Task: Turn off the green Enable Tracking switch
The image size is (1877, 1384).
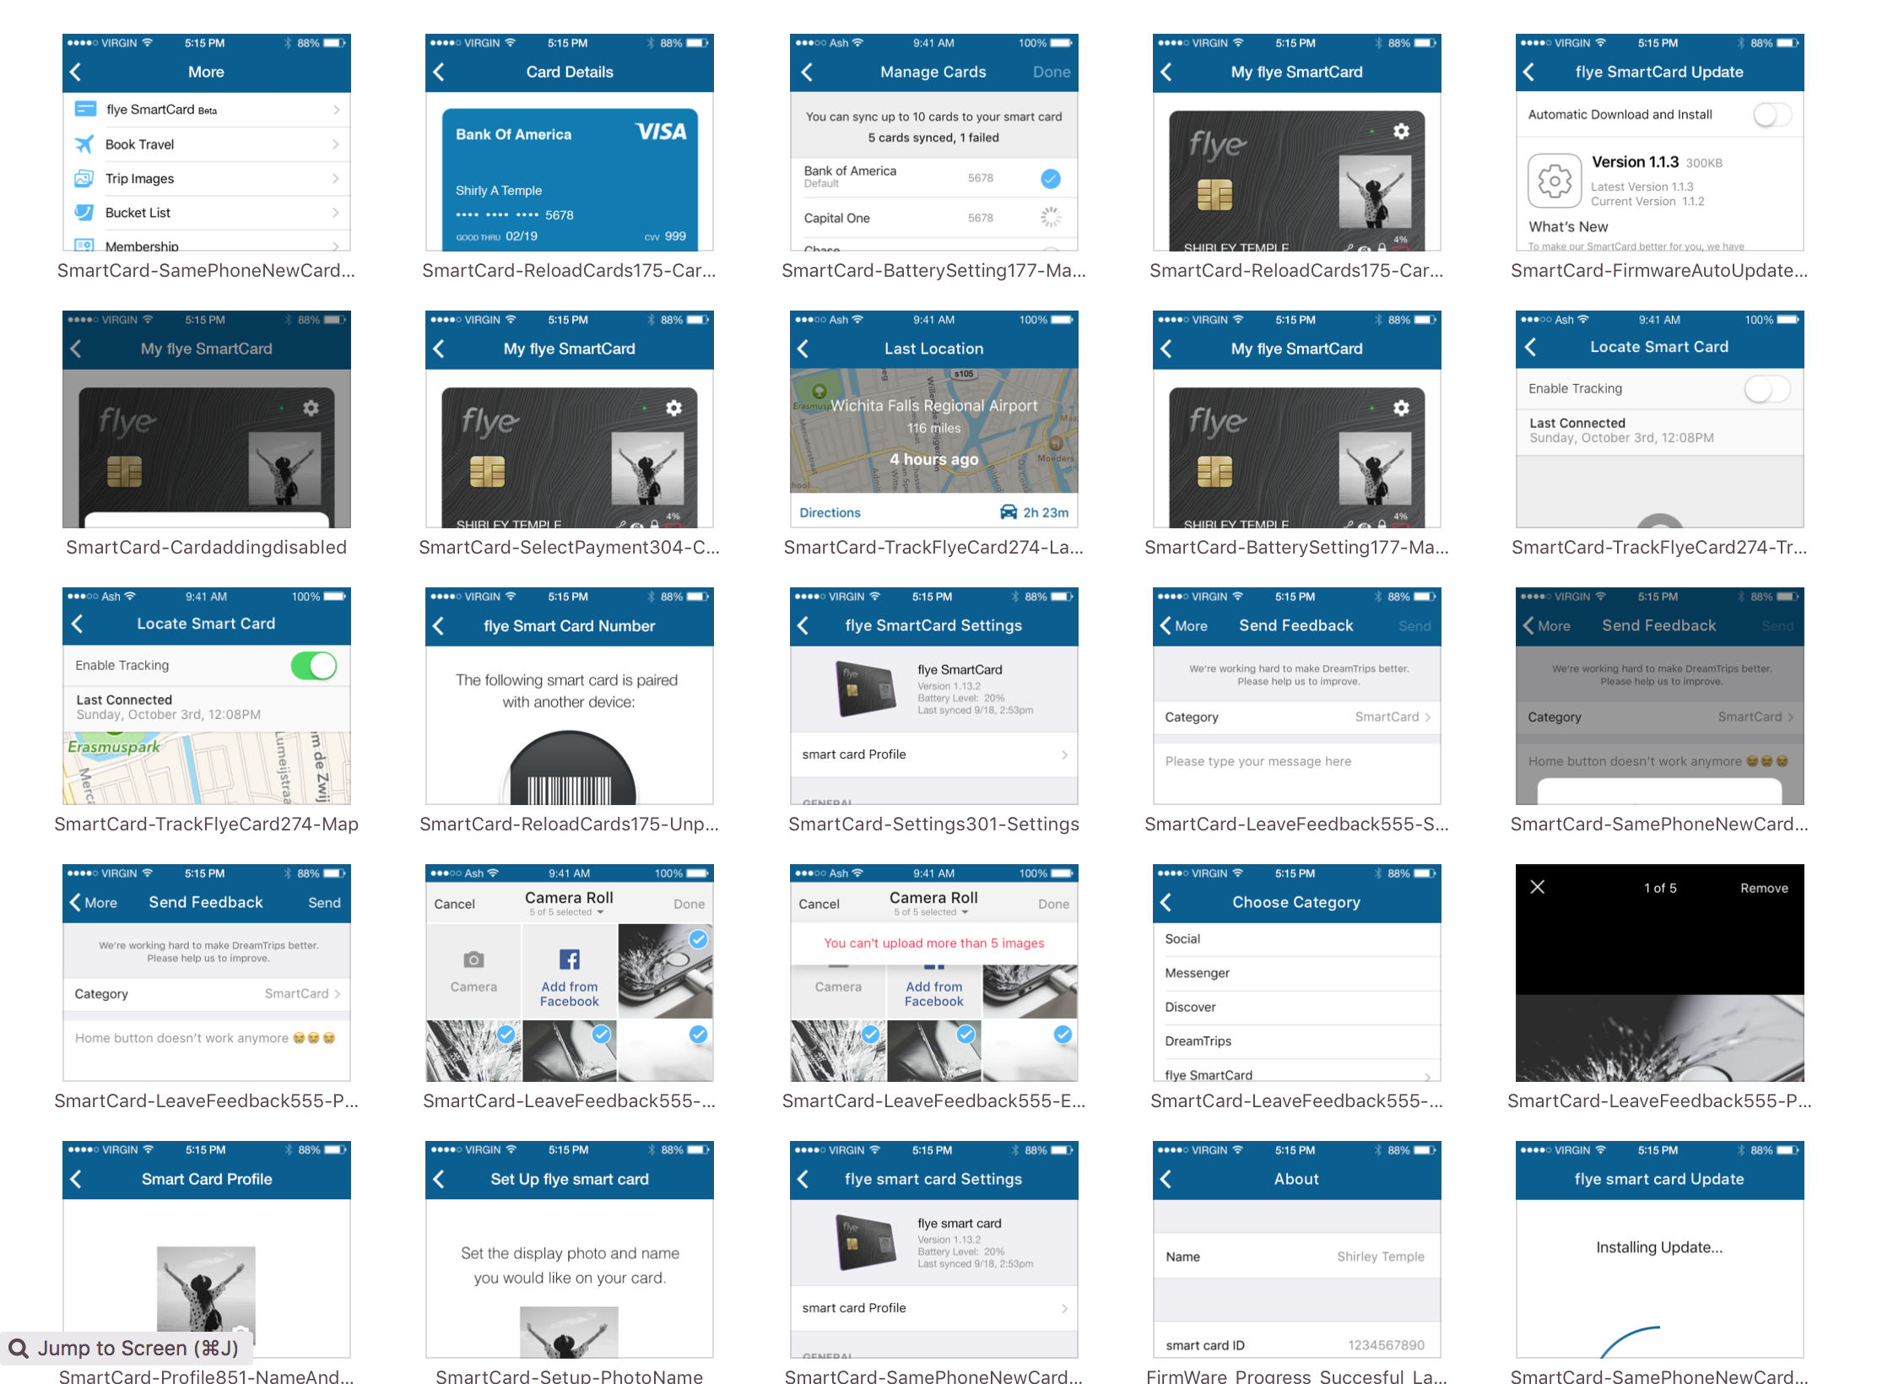Action: 314,666
